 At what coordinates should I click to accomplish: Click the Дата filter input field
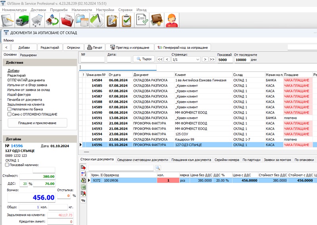pyautogui.click(x=119, y=60)
